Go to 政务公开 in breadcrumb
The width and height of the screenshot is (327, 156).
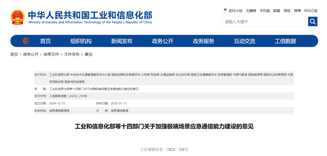[31, 55]
